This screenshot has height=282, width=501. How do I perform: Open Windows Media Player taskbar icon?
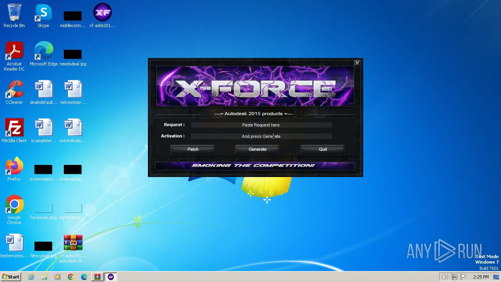[58, 277]
